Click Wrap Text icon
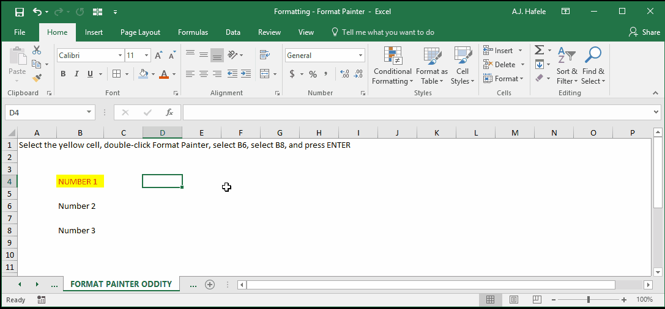Viewport: 665px width, 309px height. (x=265, y=54)
